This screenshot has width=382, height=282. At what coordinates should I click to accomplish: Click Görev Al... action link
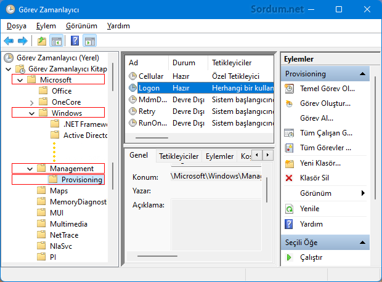[317, 118]
